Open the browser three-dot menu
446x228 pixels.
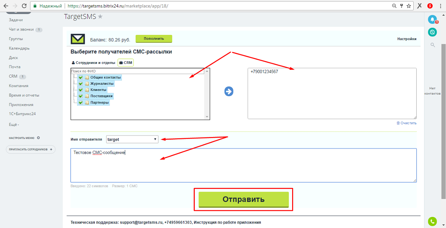point(440,6)
